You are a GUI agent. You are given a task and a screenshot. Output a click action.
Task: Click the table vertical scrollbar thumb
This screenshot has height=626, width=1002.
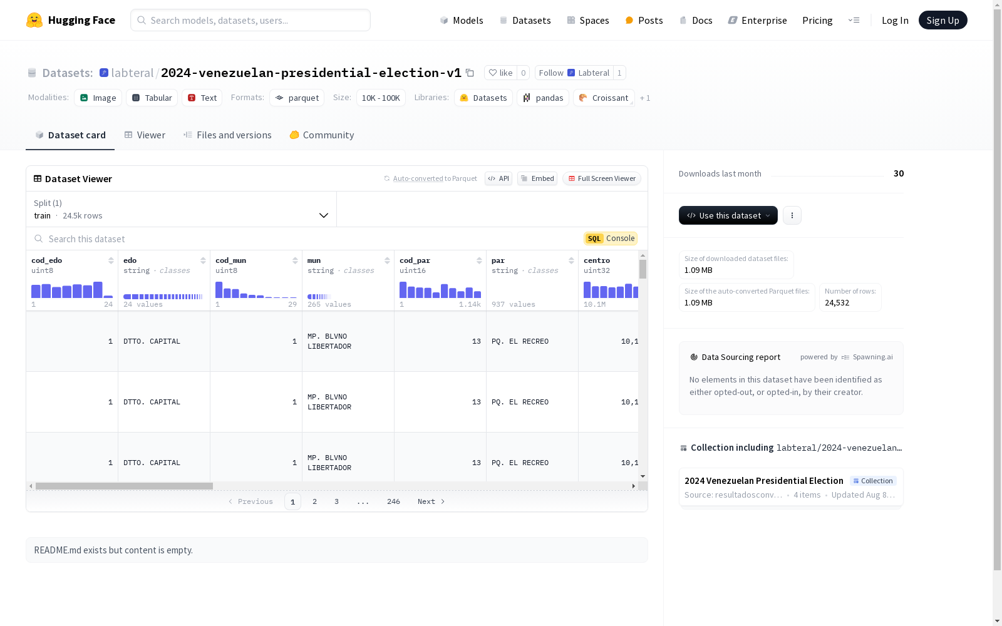pos(643,269)
